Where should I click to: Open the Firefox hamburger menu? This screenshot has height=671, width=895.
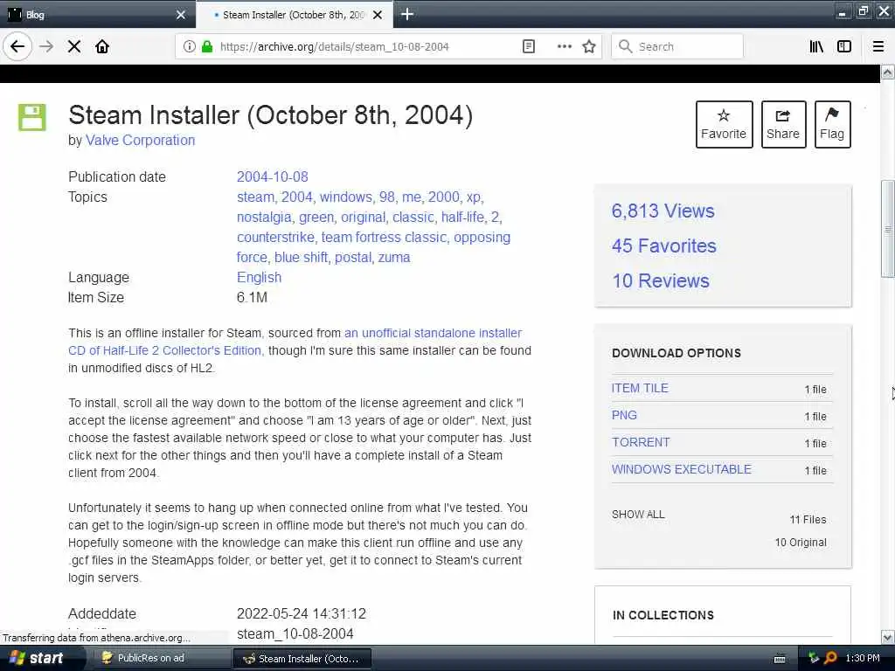point(878,46)
